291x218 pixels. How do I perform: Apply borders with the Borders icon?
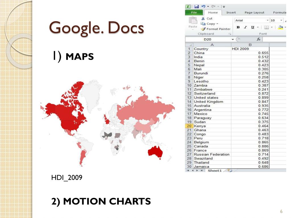pos(267,27)
